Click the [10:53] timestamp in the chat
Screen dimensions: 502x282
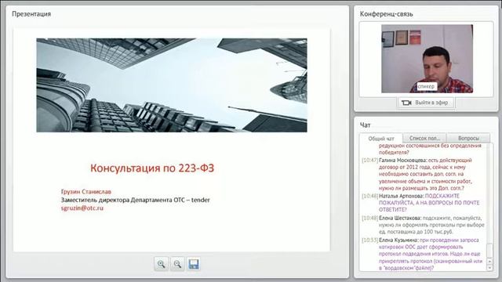[x=369, y=240]
